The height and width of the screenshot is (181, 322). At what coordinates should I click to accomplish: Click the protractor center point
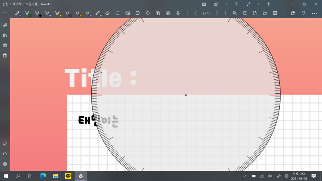click(x=186, y=95)
